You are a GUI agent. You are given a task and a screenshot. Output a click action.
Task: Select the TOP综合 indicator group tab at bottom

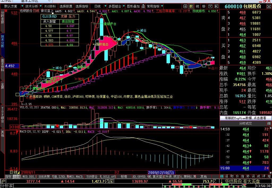click(x=92, y=177)
